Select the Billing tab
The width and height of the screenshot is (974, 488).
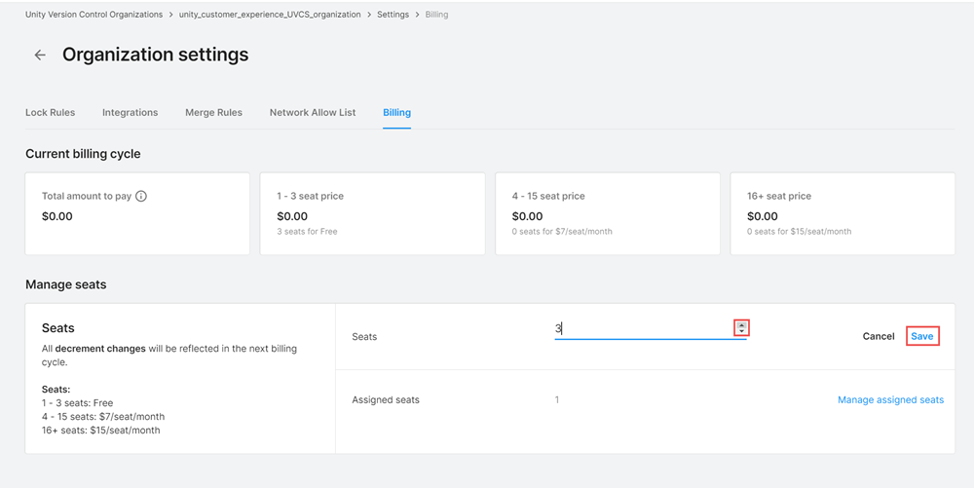[396, 113]
